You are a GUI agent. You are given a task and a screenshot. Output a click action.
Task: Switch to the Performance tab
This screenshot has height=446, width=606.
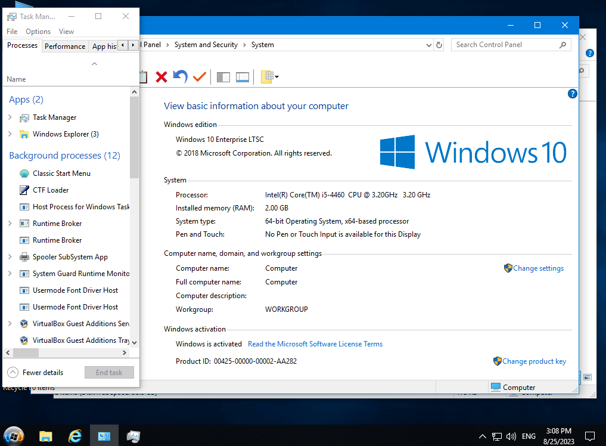(x=65, y=46)
